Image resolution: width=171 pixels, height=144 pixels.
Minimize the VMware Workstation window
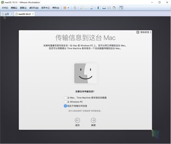tap(152, 2)
